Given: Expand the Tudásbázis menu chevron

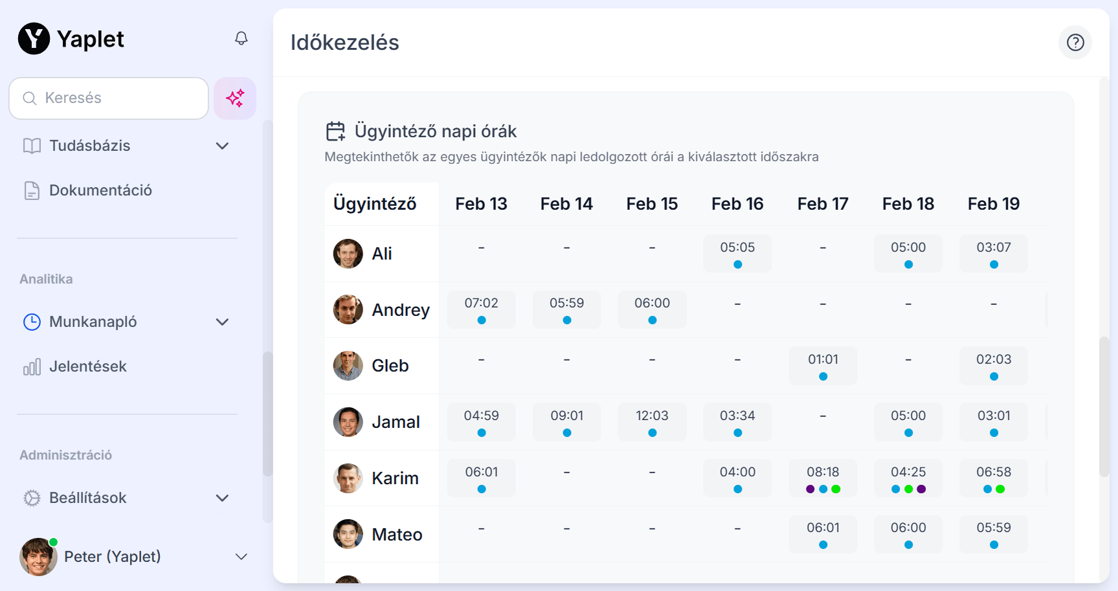Looking at the screenshot, I should click(x=222, y=146).
